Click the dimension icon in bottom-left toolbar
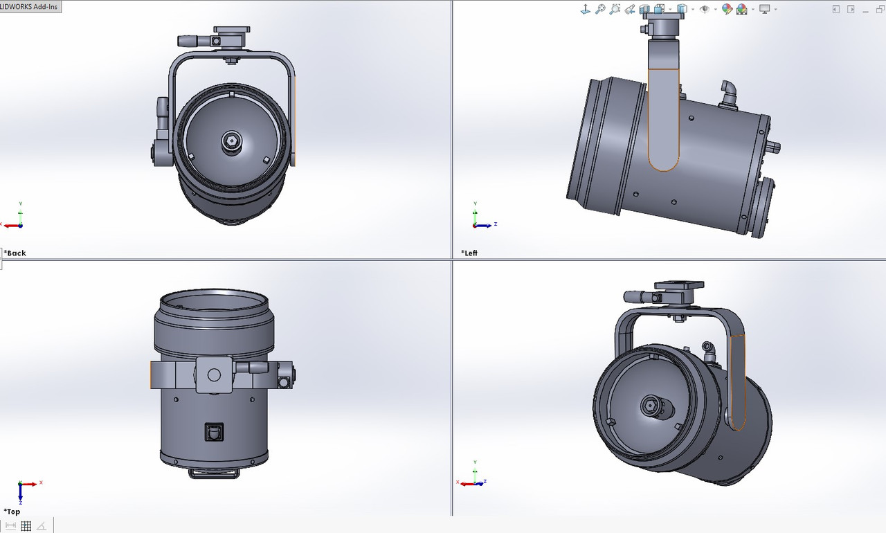 (x=10, y=525)
